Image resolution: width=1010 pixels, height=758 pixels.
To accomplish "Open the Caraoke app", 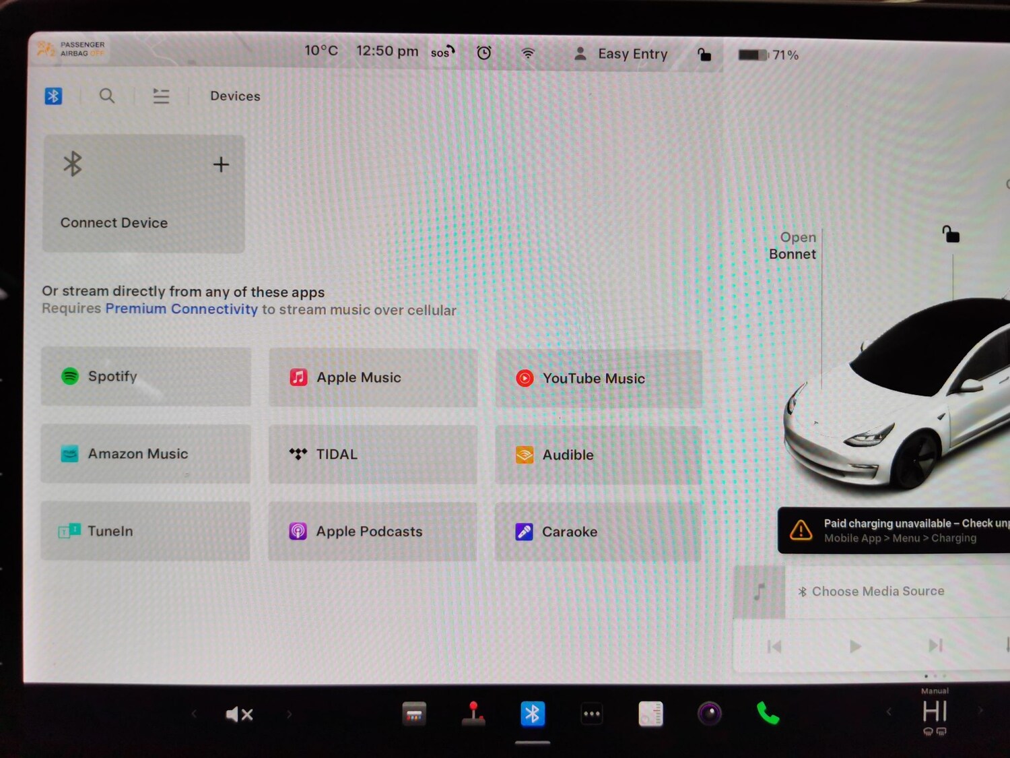I will tap(598, 532).
